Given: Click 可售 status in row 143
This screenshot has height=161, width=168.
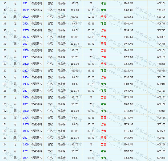Looking at the screenshot, I should (103, 3).
